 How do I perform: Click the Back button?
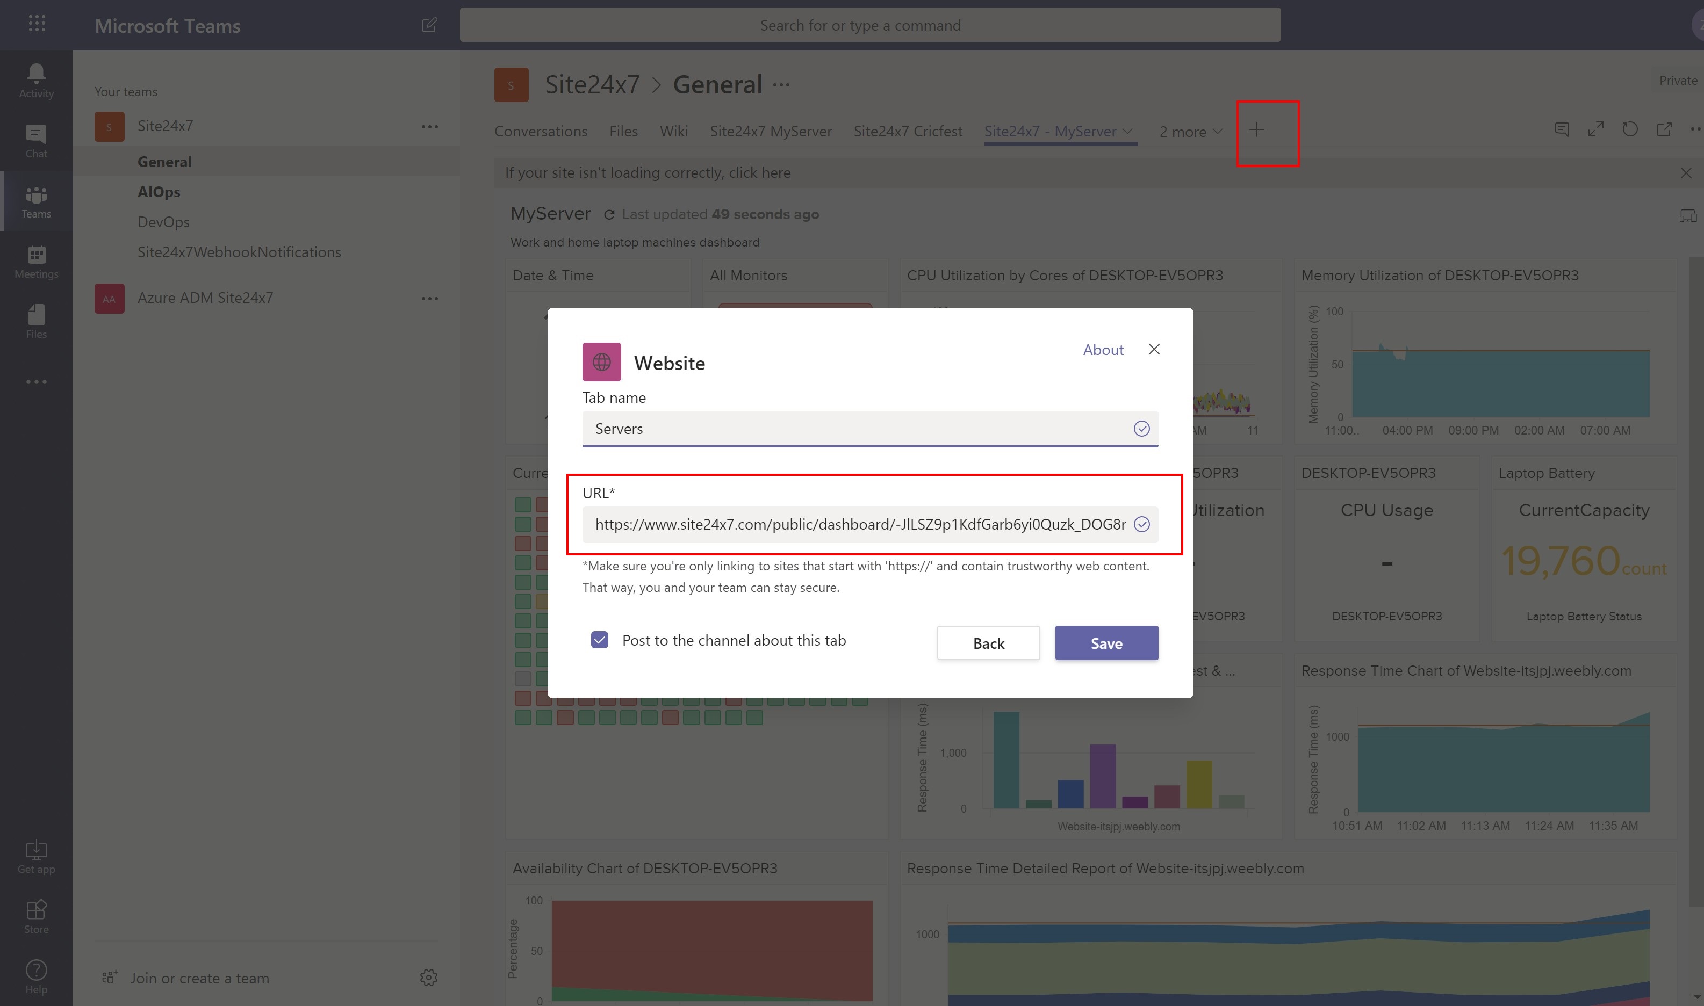tap(988, 642)
